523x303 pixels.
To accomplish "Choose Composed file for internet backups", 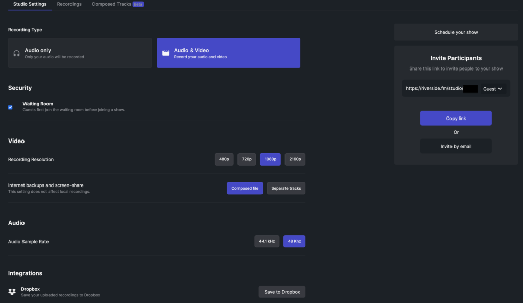I will (245, 188).
